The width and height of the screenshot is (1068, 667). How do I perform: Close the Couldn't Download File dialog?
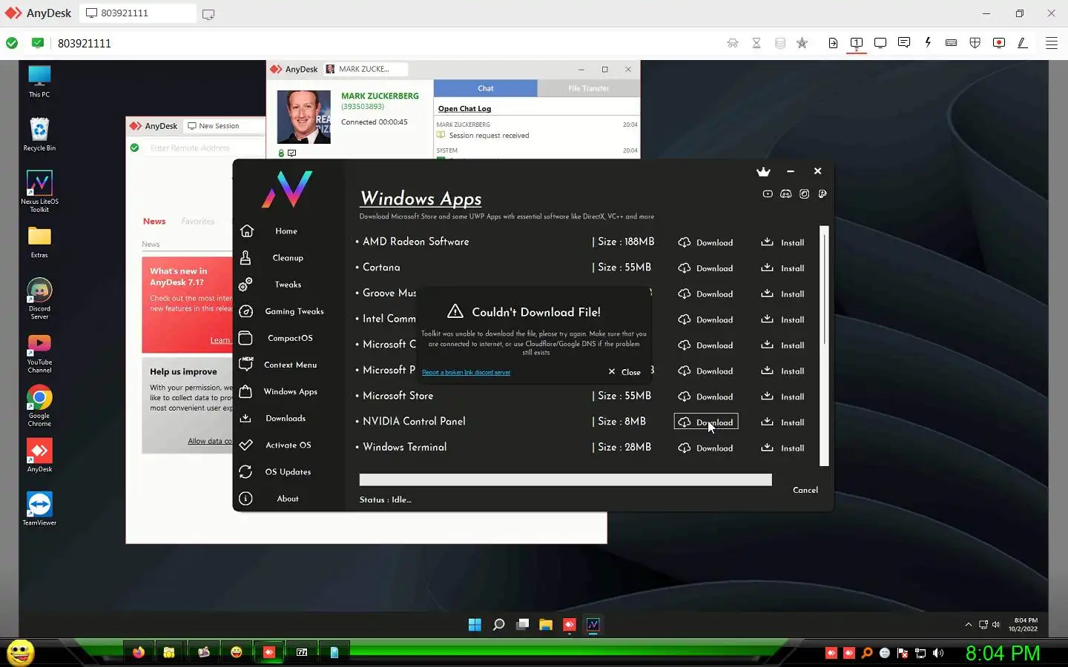point(624,372)
